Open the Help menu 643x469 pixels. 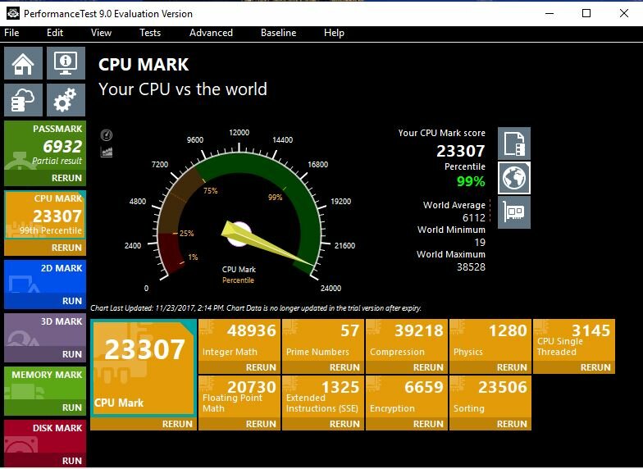pyautogui.click(x=334, y=33)
